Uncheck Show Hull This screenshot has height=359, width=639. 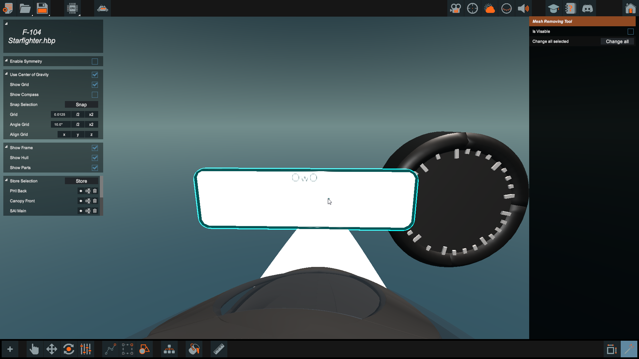(95, 158)
